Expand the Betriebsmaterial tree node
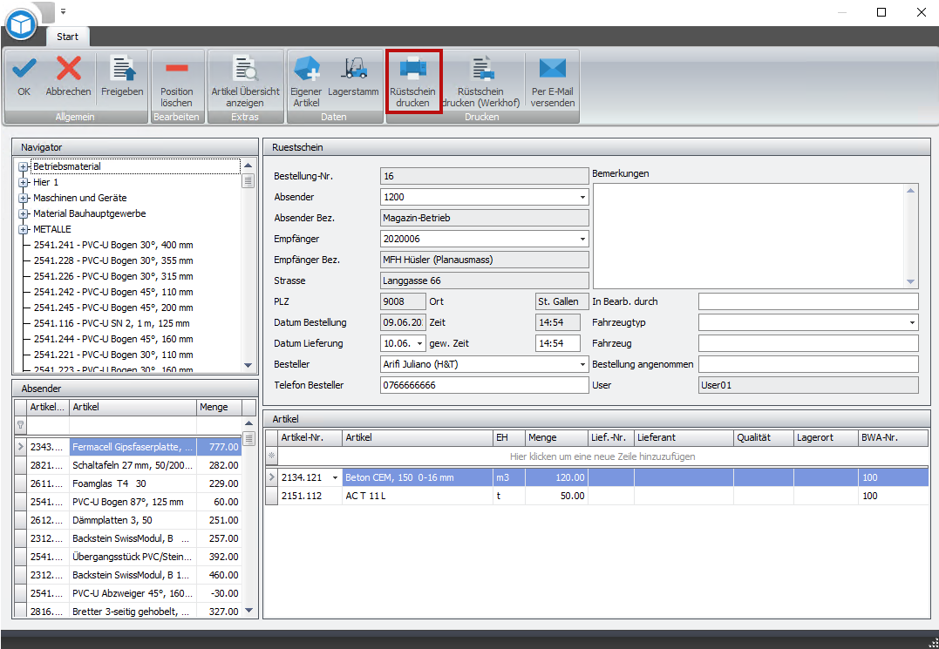The width and height of the screenshot is (939, 649). 23,167
